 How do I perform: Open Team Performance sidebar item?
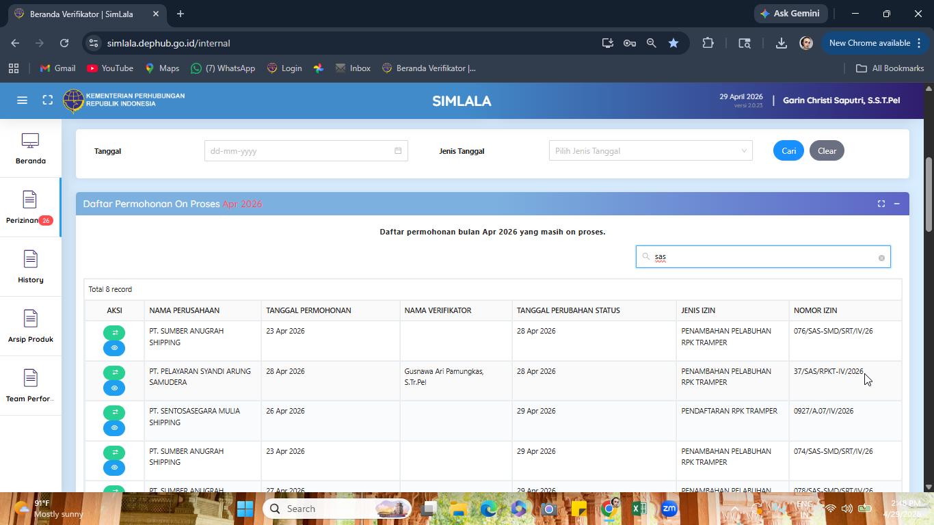pos(30,386)
